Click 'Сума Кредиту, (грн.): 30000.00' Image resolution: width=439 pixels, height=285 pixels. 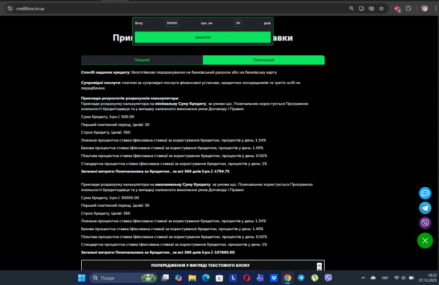(x=110, y=198)
